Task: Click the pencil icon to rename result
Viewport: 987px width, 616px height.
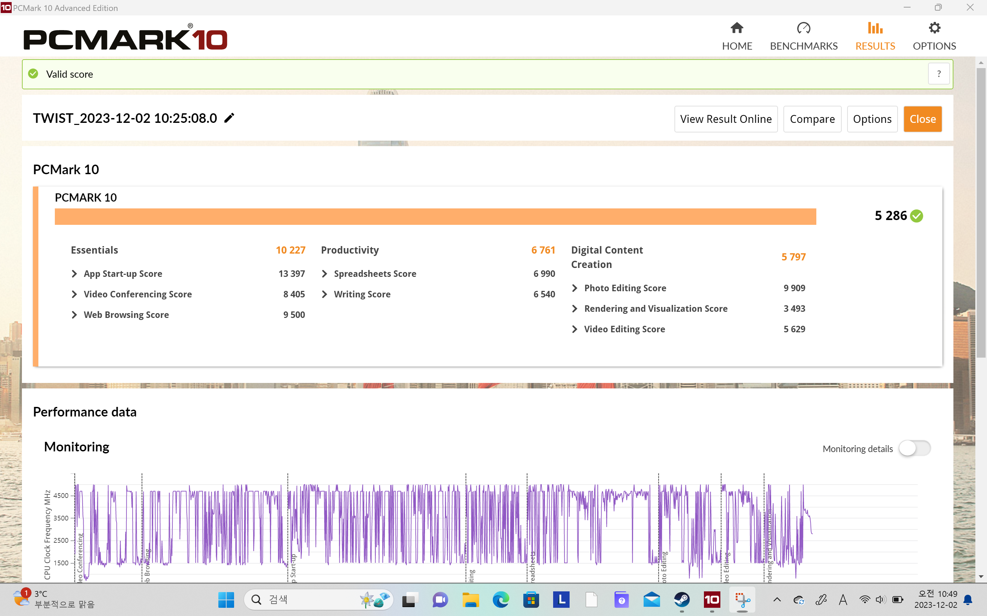Action: (230, 118)
